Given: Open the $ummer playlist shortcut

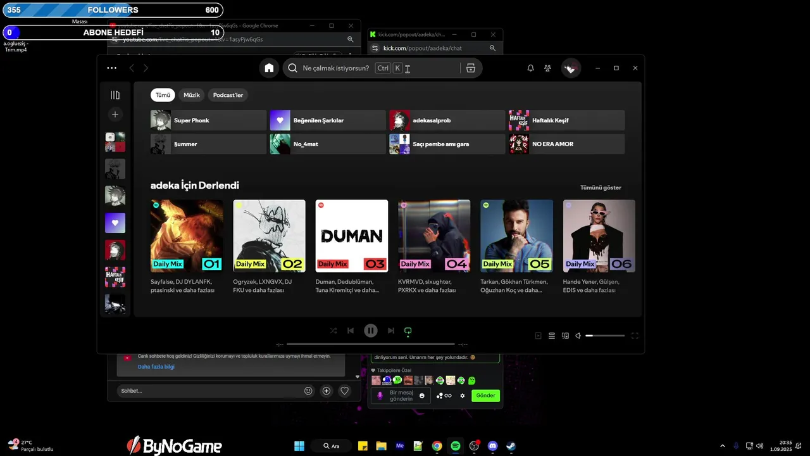Looking at the screenshot, I should (208, 144).
